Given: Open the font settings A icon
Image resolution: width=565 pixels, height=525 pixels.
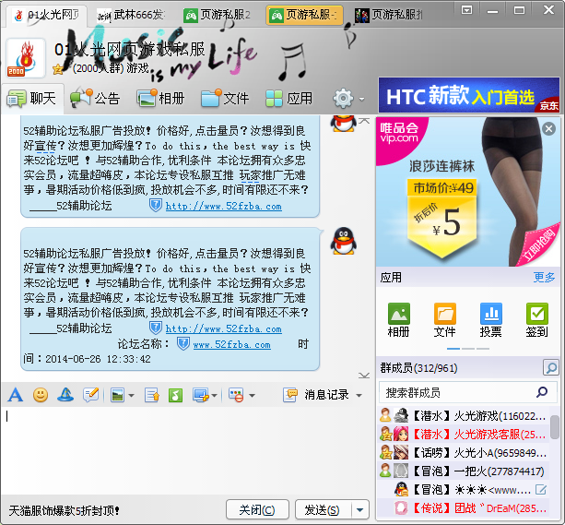Looking at the screenshot, I should (x=15, y=395).
